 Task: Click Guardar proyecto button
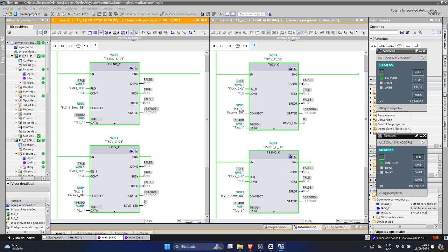[x=26, y=14]
